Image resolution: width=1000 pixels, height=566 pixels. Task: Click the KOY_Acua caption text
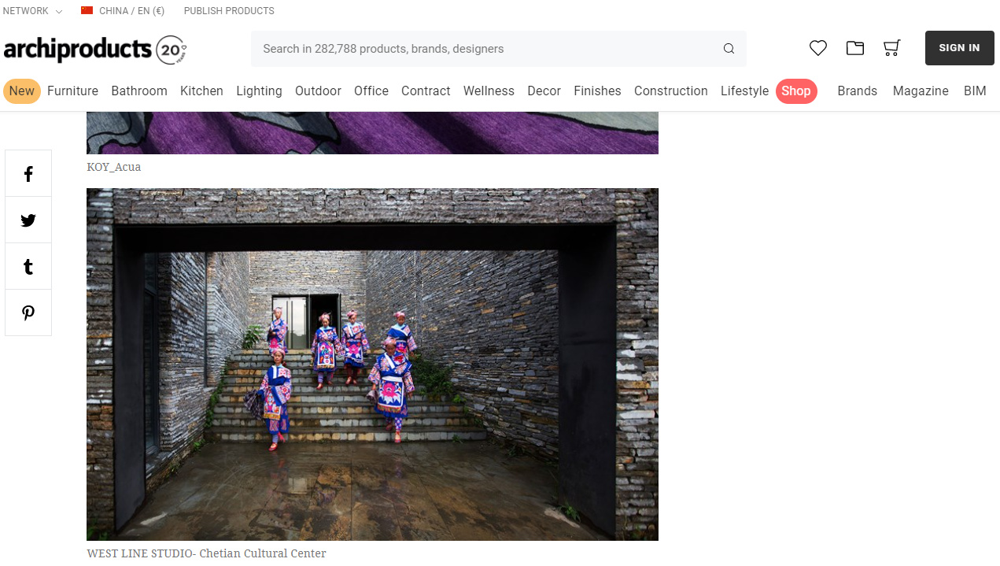point(114,167)
